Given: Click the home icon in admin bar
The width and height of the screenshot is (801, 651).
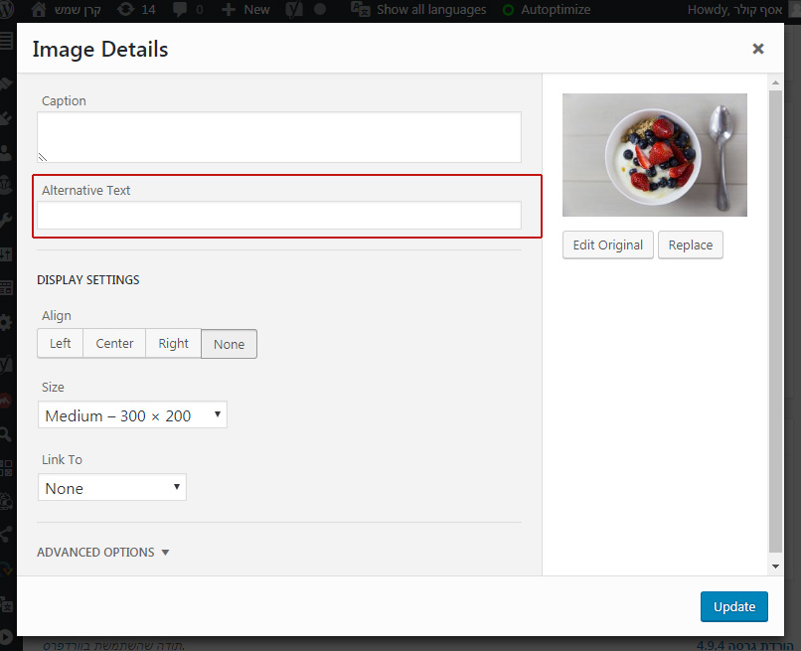Looking at the screenshot, I should [40, 9].
